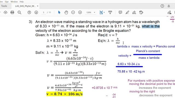Click the 'velocity =' annotation text
This screenshot has width=175, height=98.
125,56
